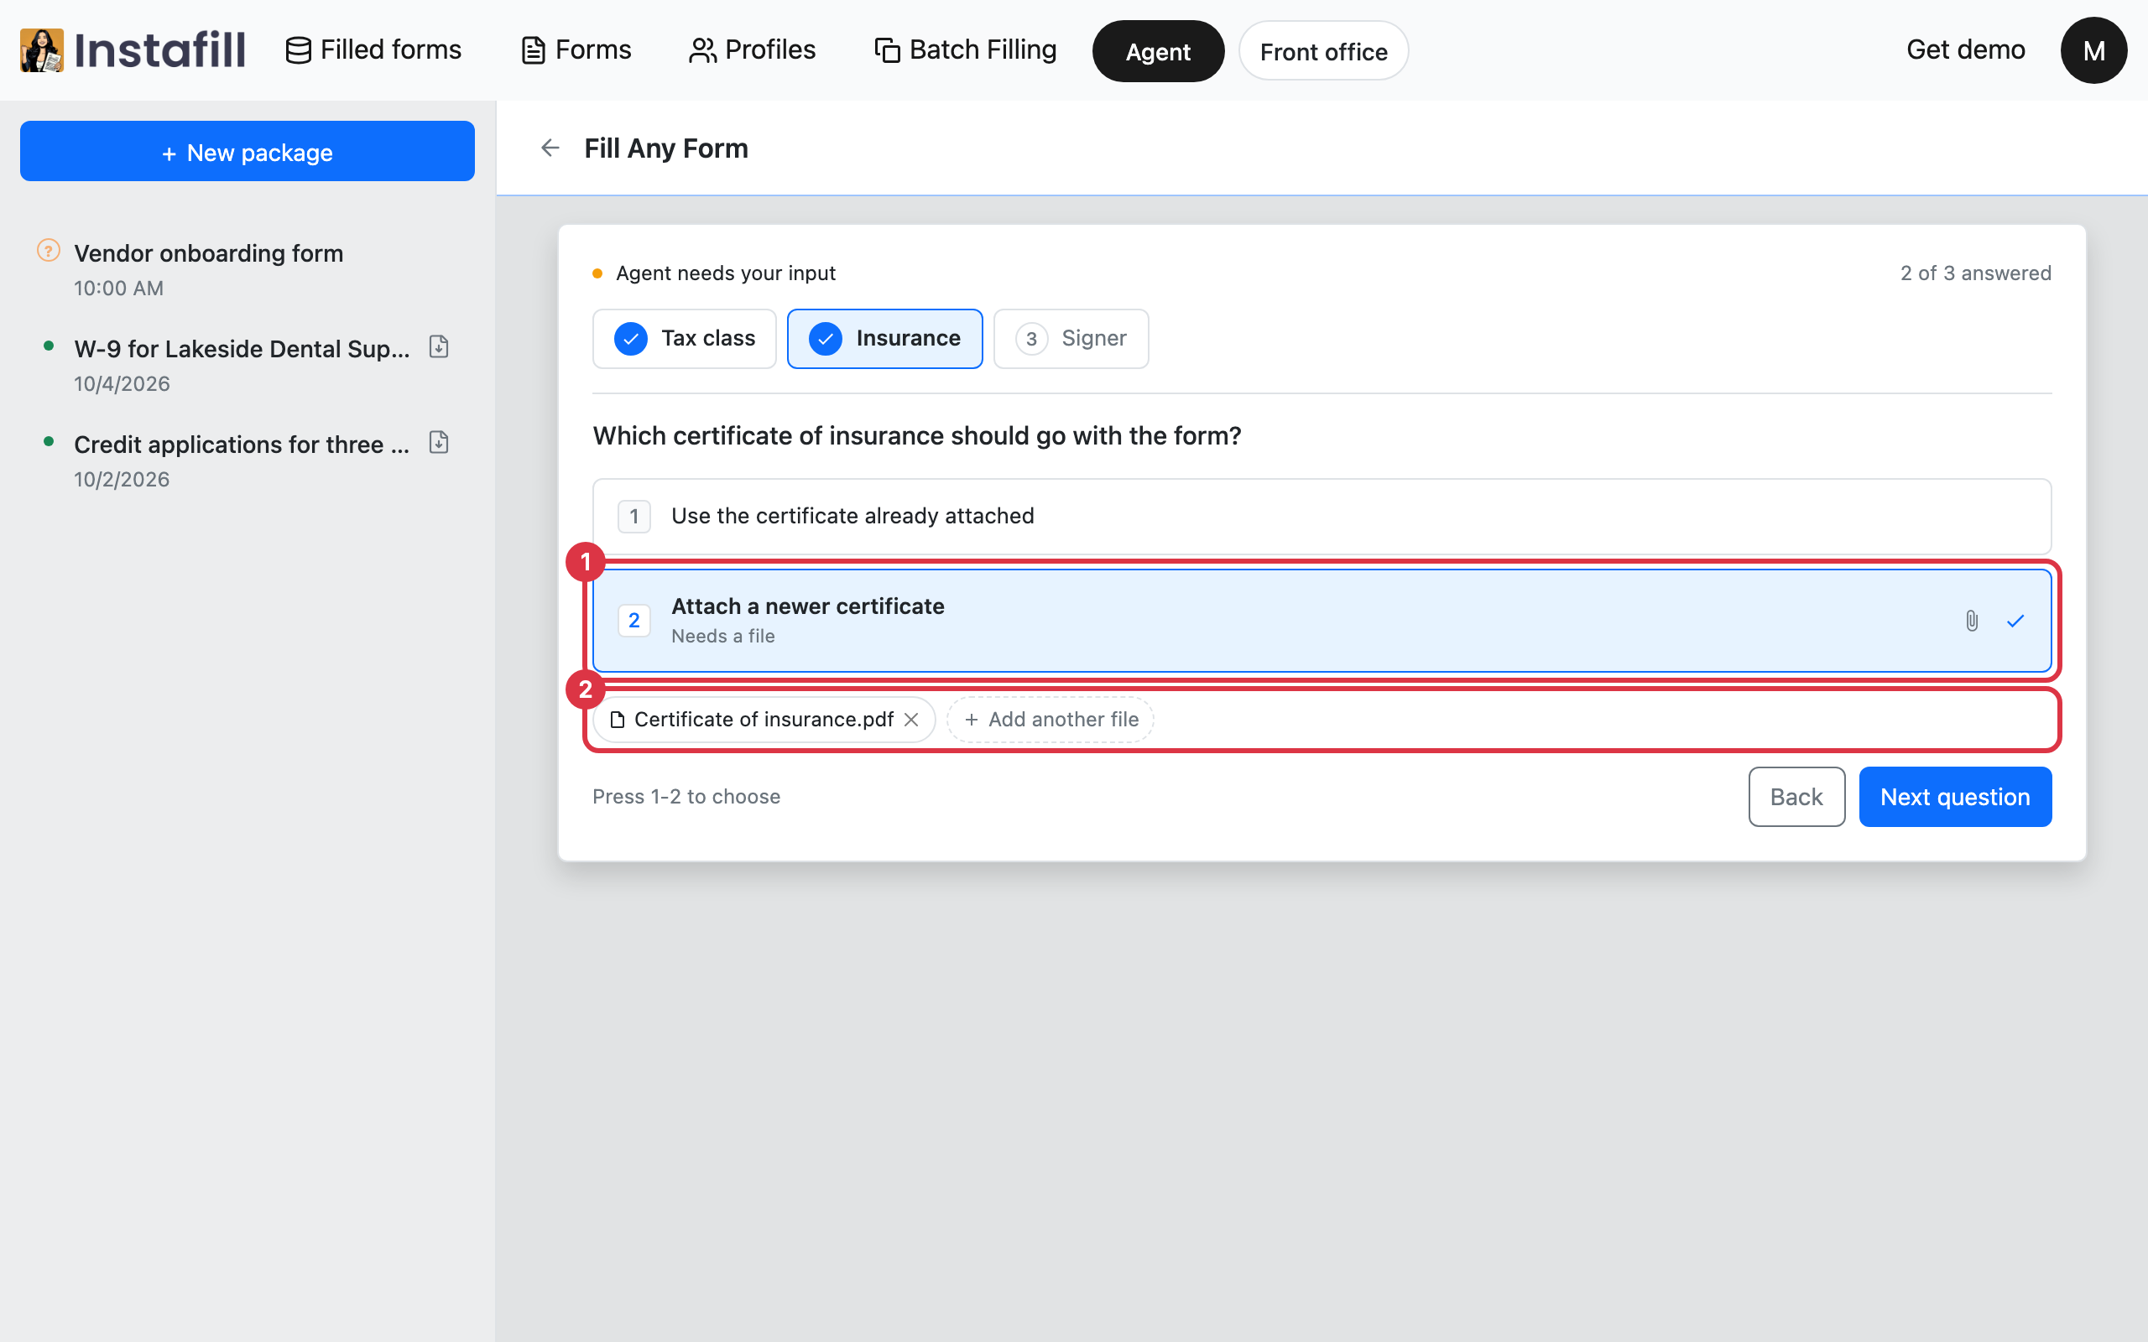Viewport: 2148px width, 1342px height.
Task: Proceed with Next question
Action: pos(1955,796)
